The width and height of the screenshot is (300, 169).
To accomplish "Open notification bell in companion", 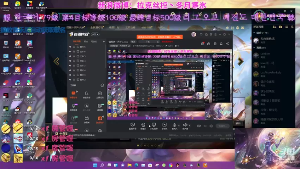I will click(221, 44).
